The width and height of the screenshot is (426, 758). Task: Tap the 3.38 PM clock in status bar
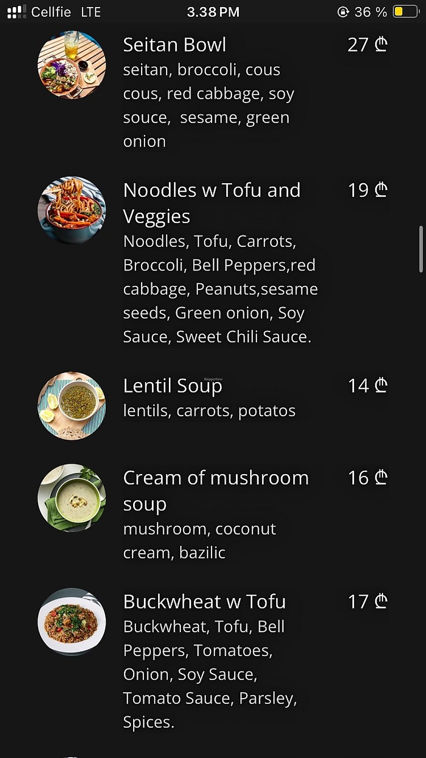pos(213,12)
